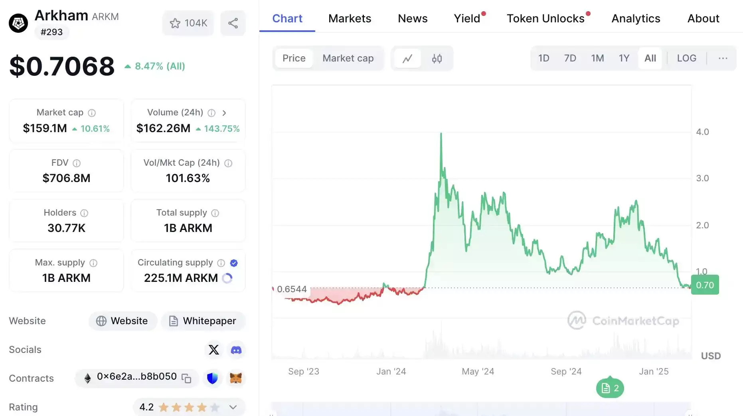The height and width of the screenshot is (416, 743).
Task: Set chart range to 7D
Action: [x=570, y=58]
